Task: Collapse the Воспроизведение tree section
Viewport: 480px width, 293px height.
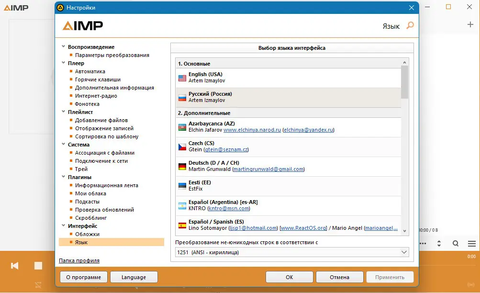Action: pos(63,46)
